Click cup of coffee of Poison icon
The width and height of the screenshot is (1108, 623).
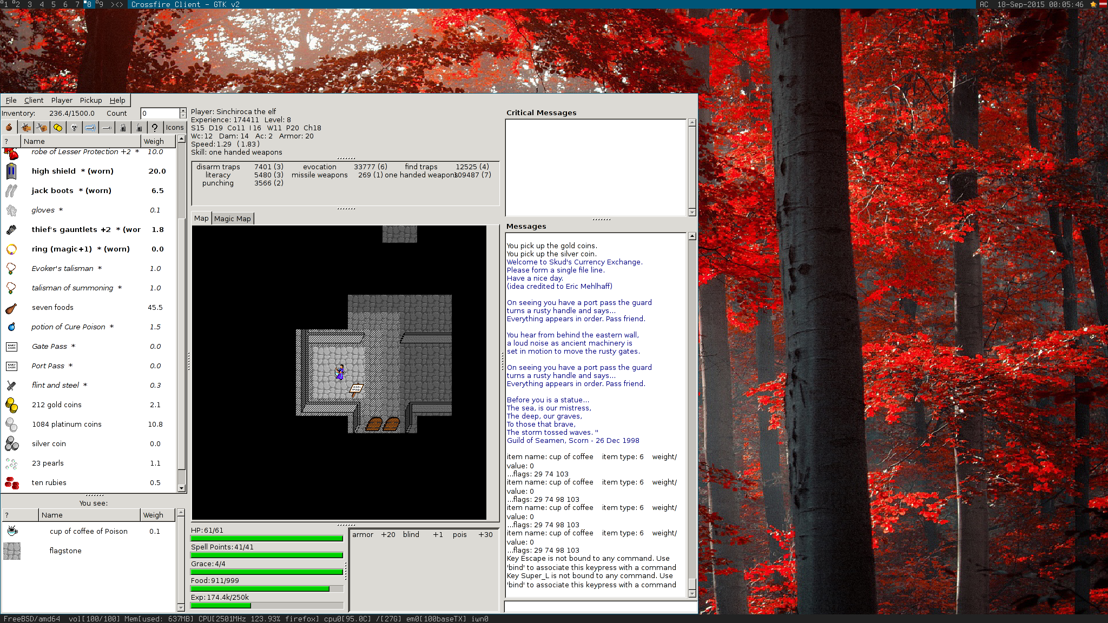point(12,531)
